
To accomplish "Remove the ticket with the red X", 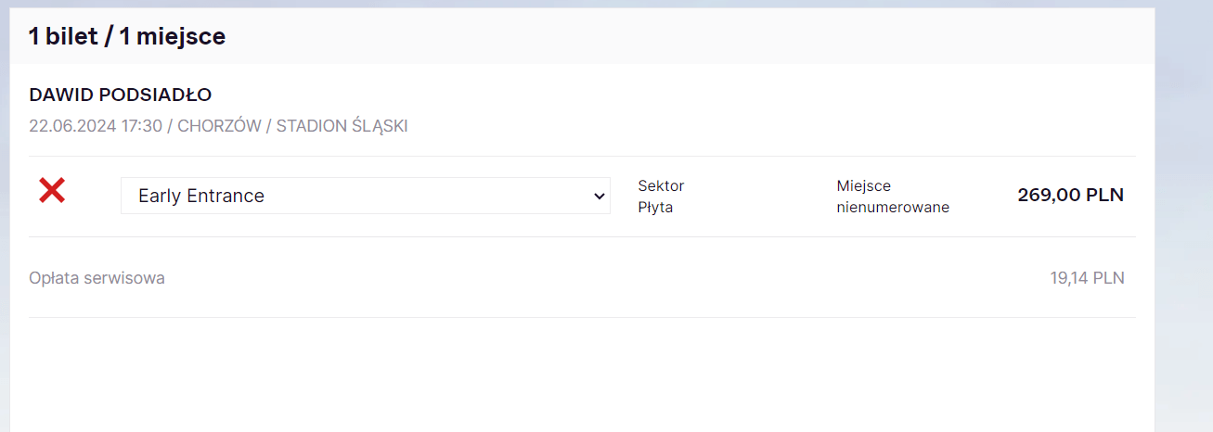I will click(52, 191).
